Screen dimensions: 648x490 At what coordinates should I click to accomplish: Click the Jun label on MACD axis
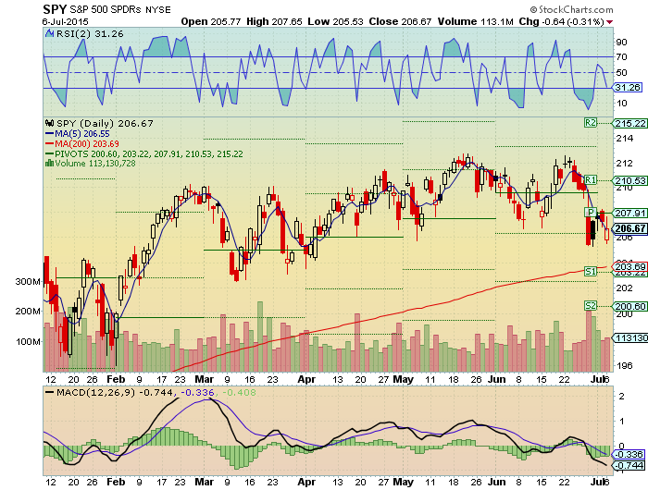click(497, 483)
